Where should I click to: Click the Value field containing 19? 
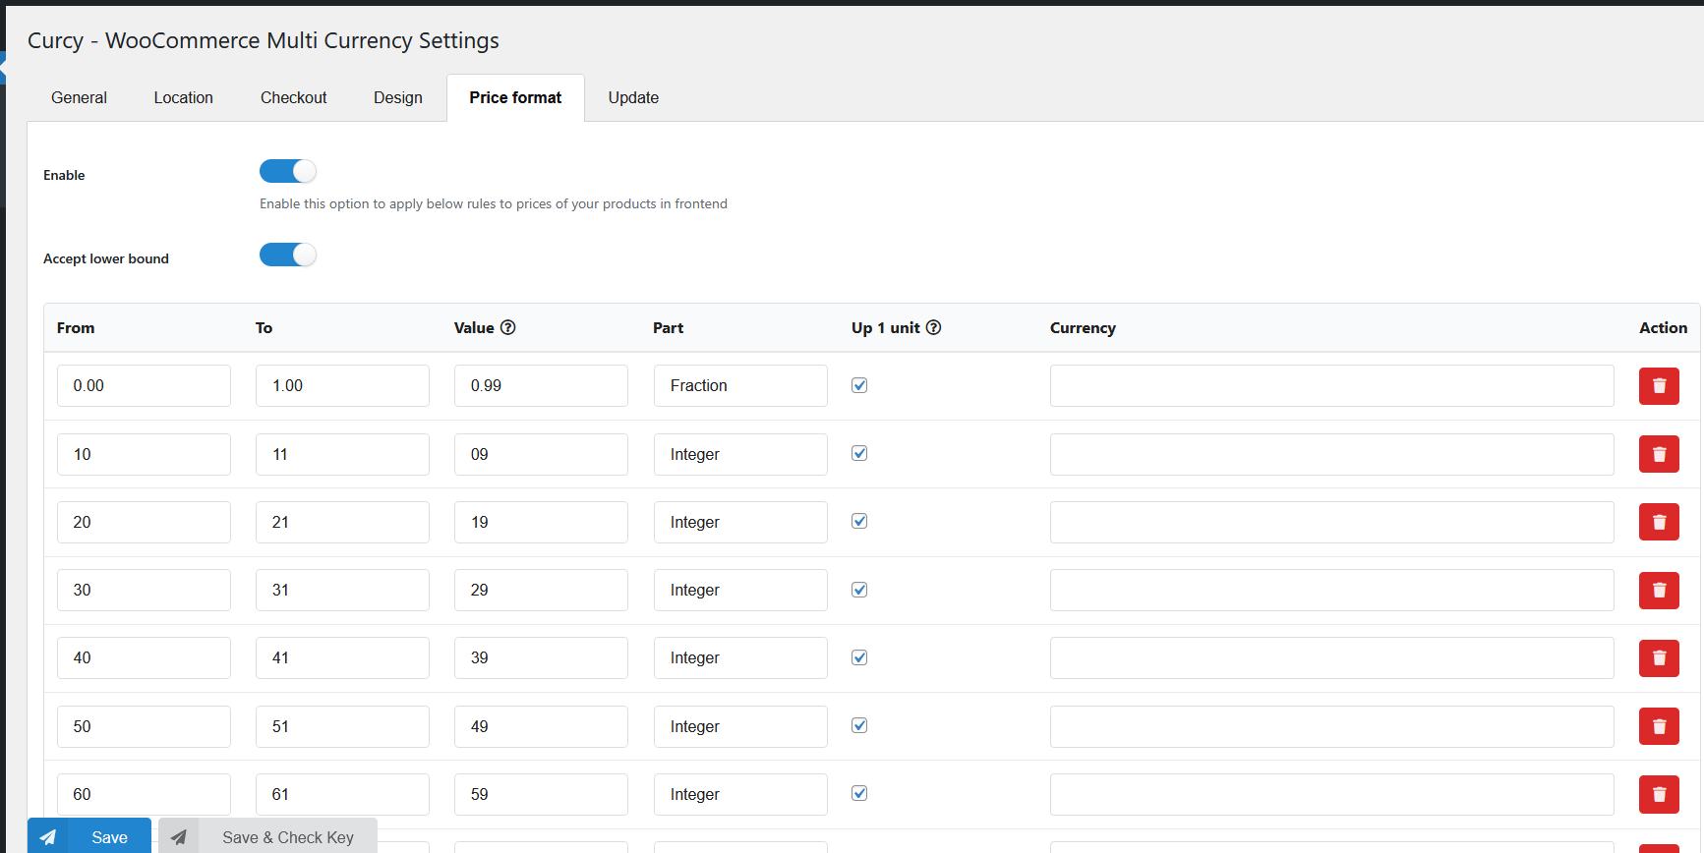coord(541,522)
